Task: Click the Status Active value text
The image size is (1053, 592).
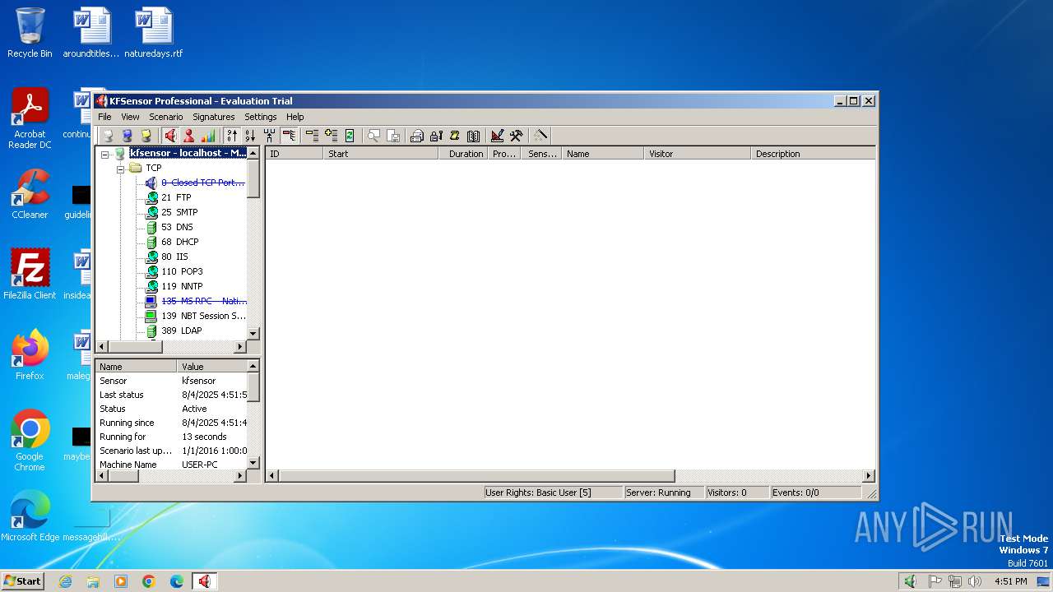Action: point(194,409)
